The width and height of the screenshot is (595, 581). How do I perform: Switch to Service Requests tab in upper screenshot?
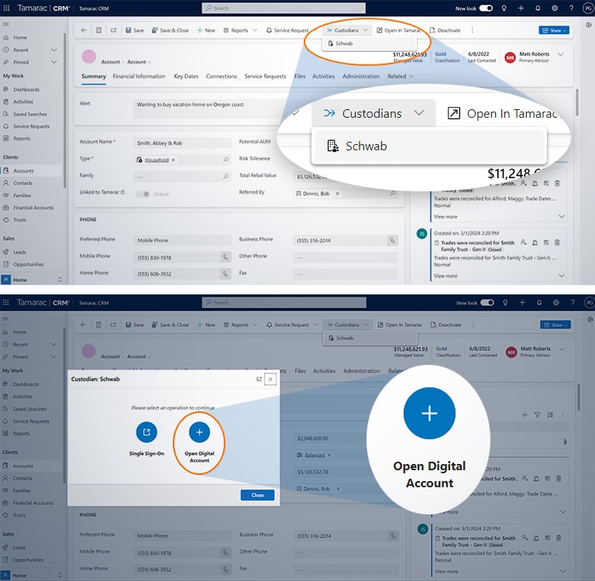tap(265, 76)
